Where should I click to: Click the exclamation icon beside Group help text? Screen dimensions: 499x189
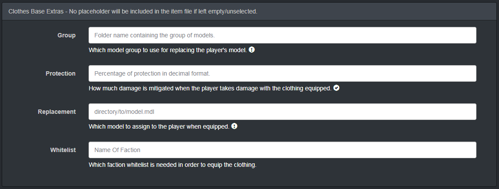click(x=252, y=50)
